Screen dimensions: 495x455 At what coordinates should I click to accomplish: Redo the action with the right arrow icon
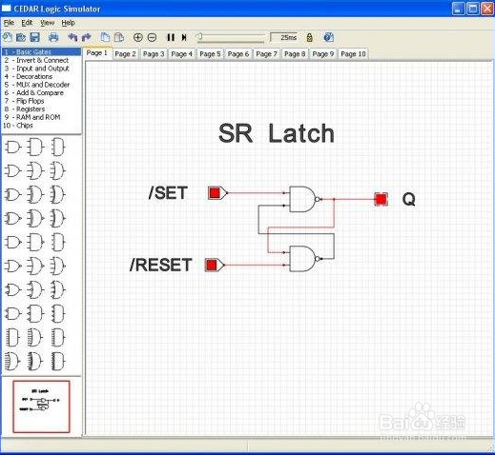[86, 37]
